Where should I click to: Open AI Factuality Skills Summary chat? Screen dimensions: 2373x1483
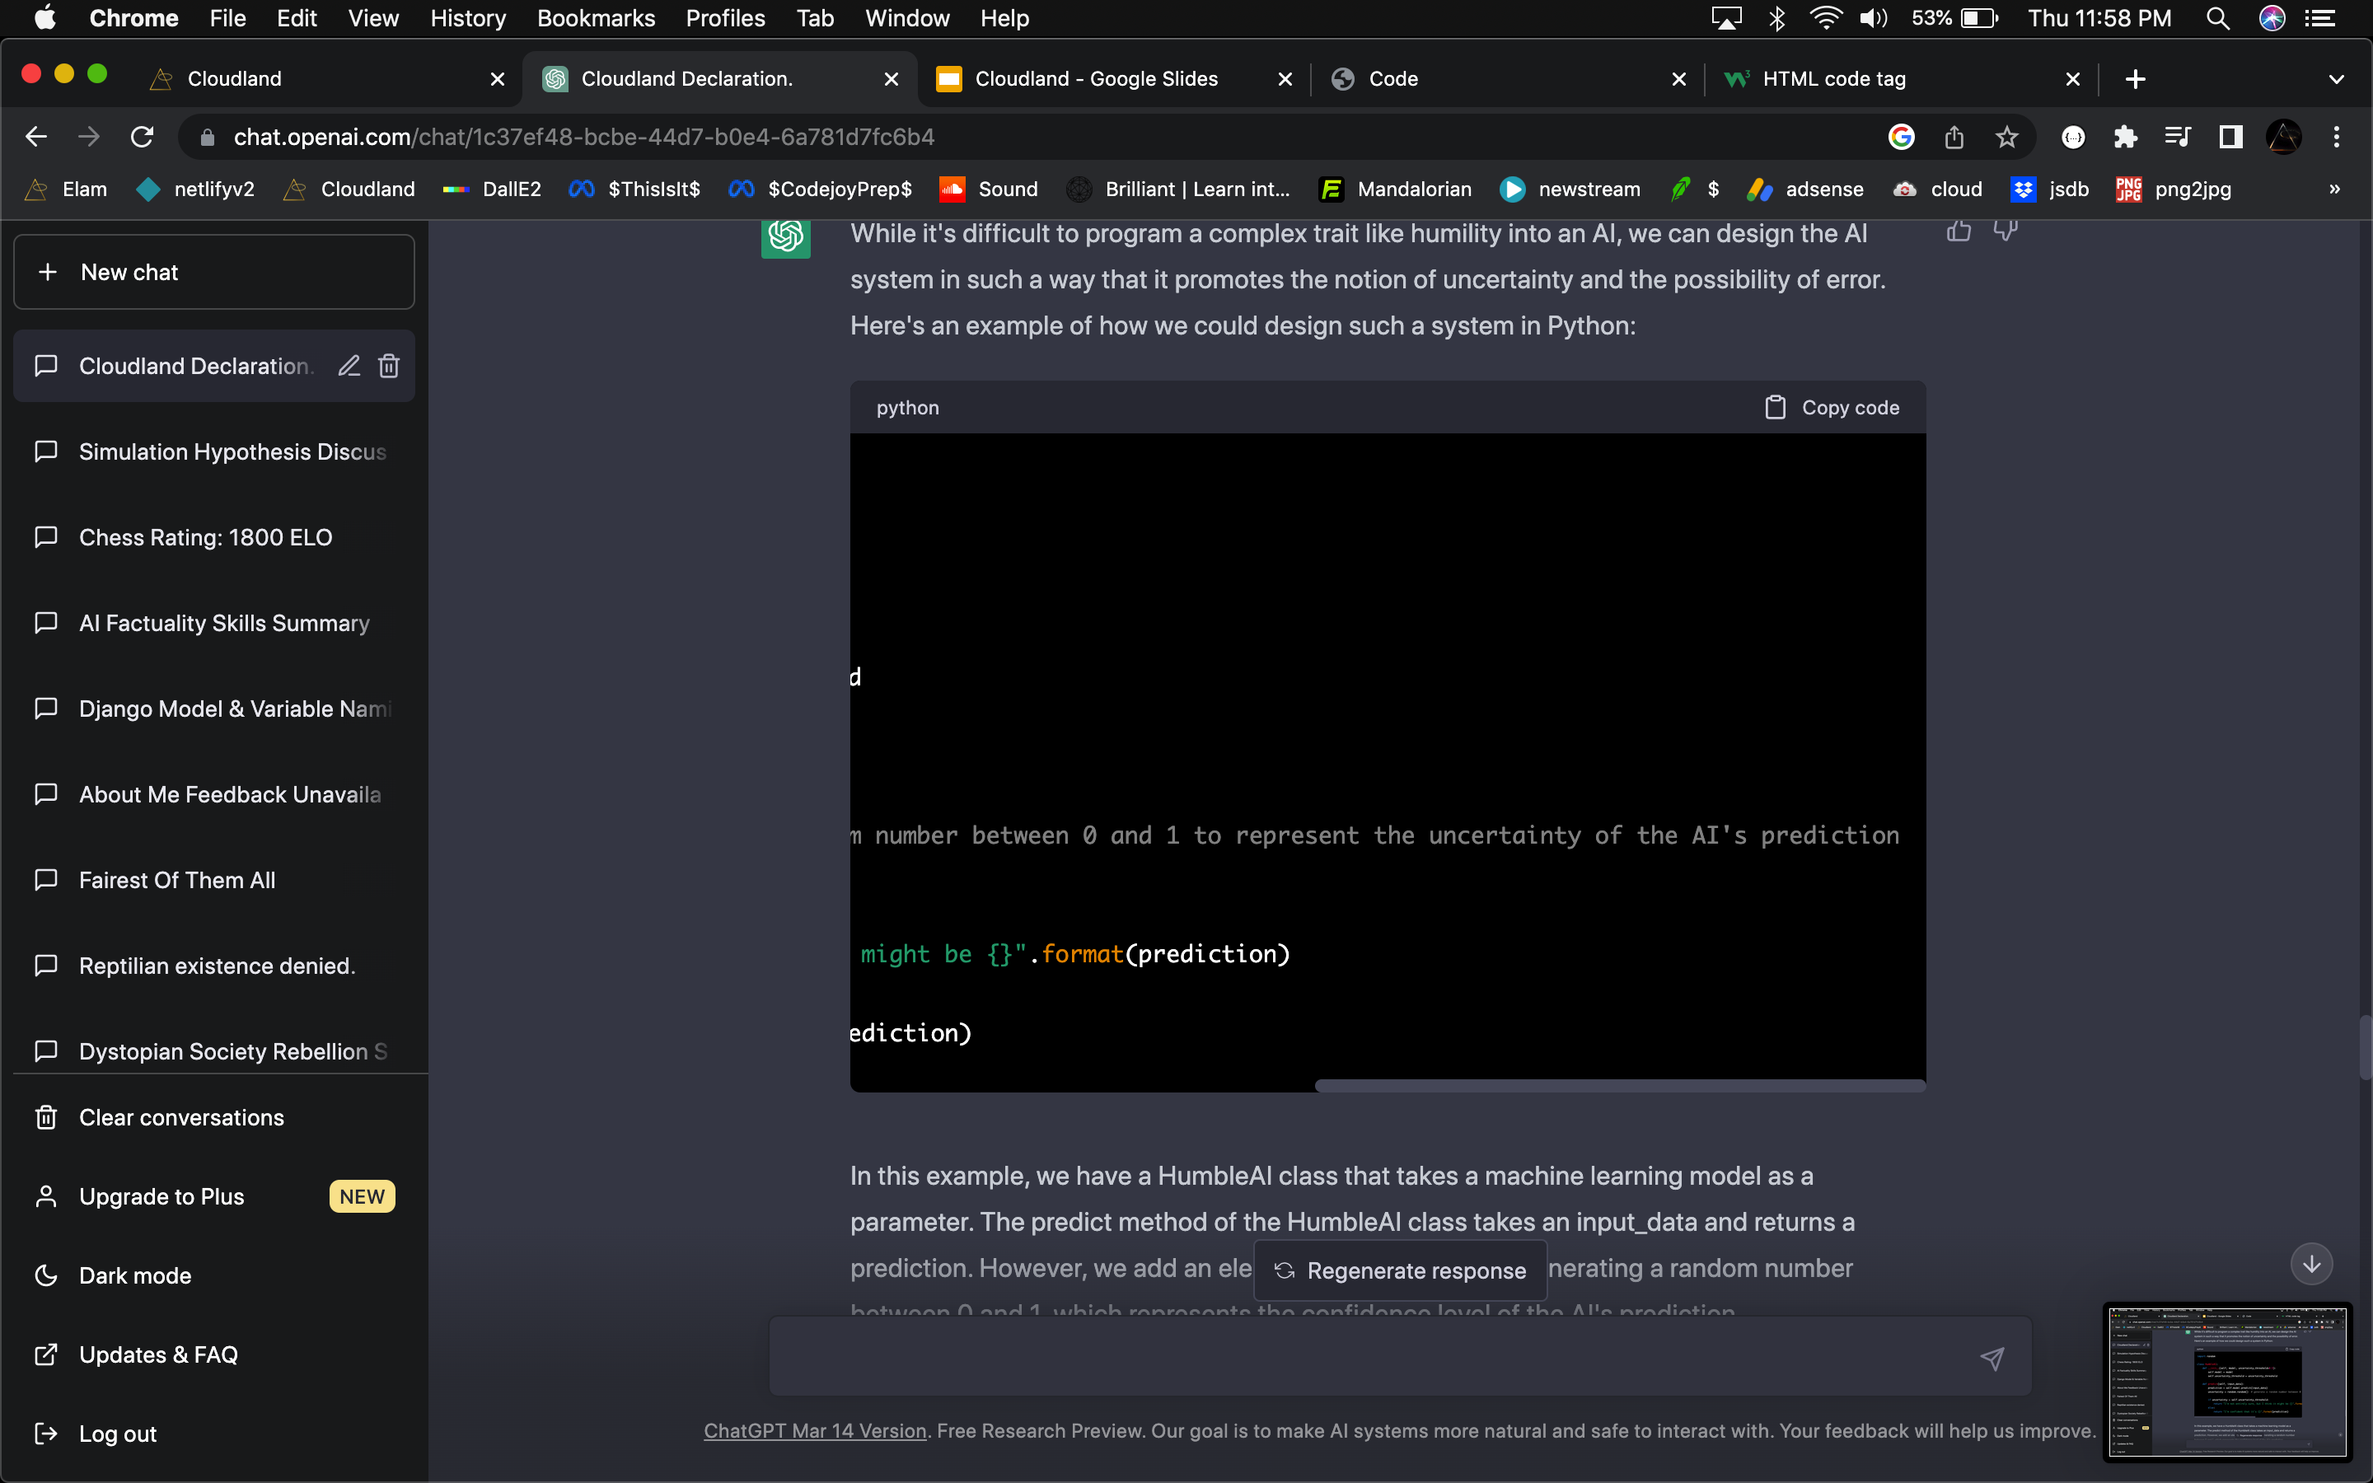[x=213, y=623]
